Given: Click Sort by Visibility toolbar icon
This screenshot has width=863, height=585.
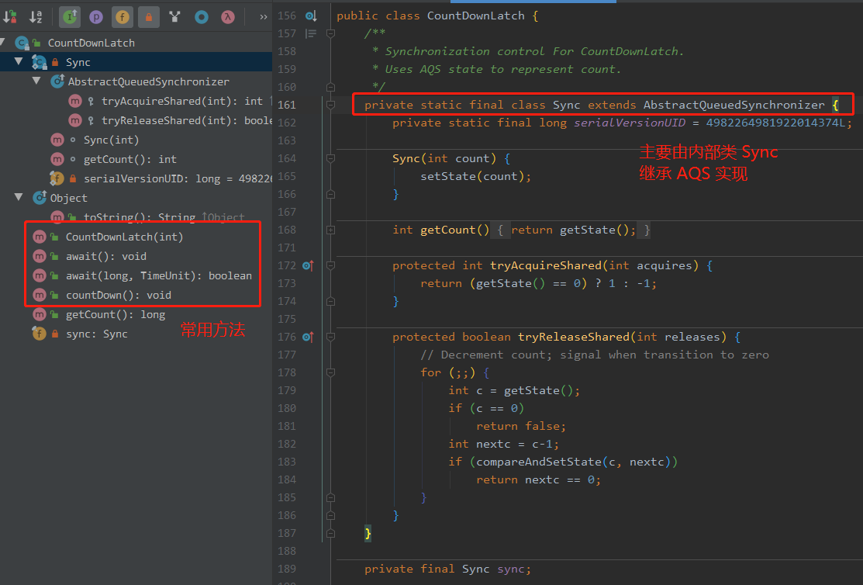Looking at the screenshot, I should (x=11, y=16).
